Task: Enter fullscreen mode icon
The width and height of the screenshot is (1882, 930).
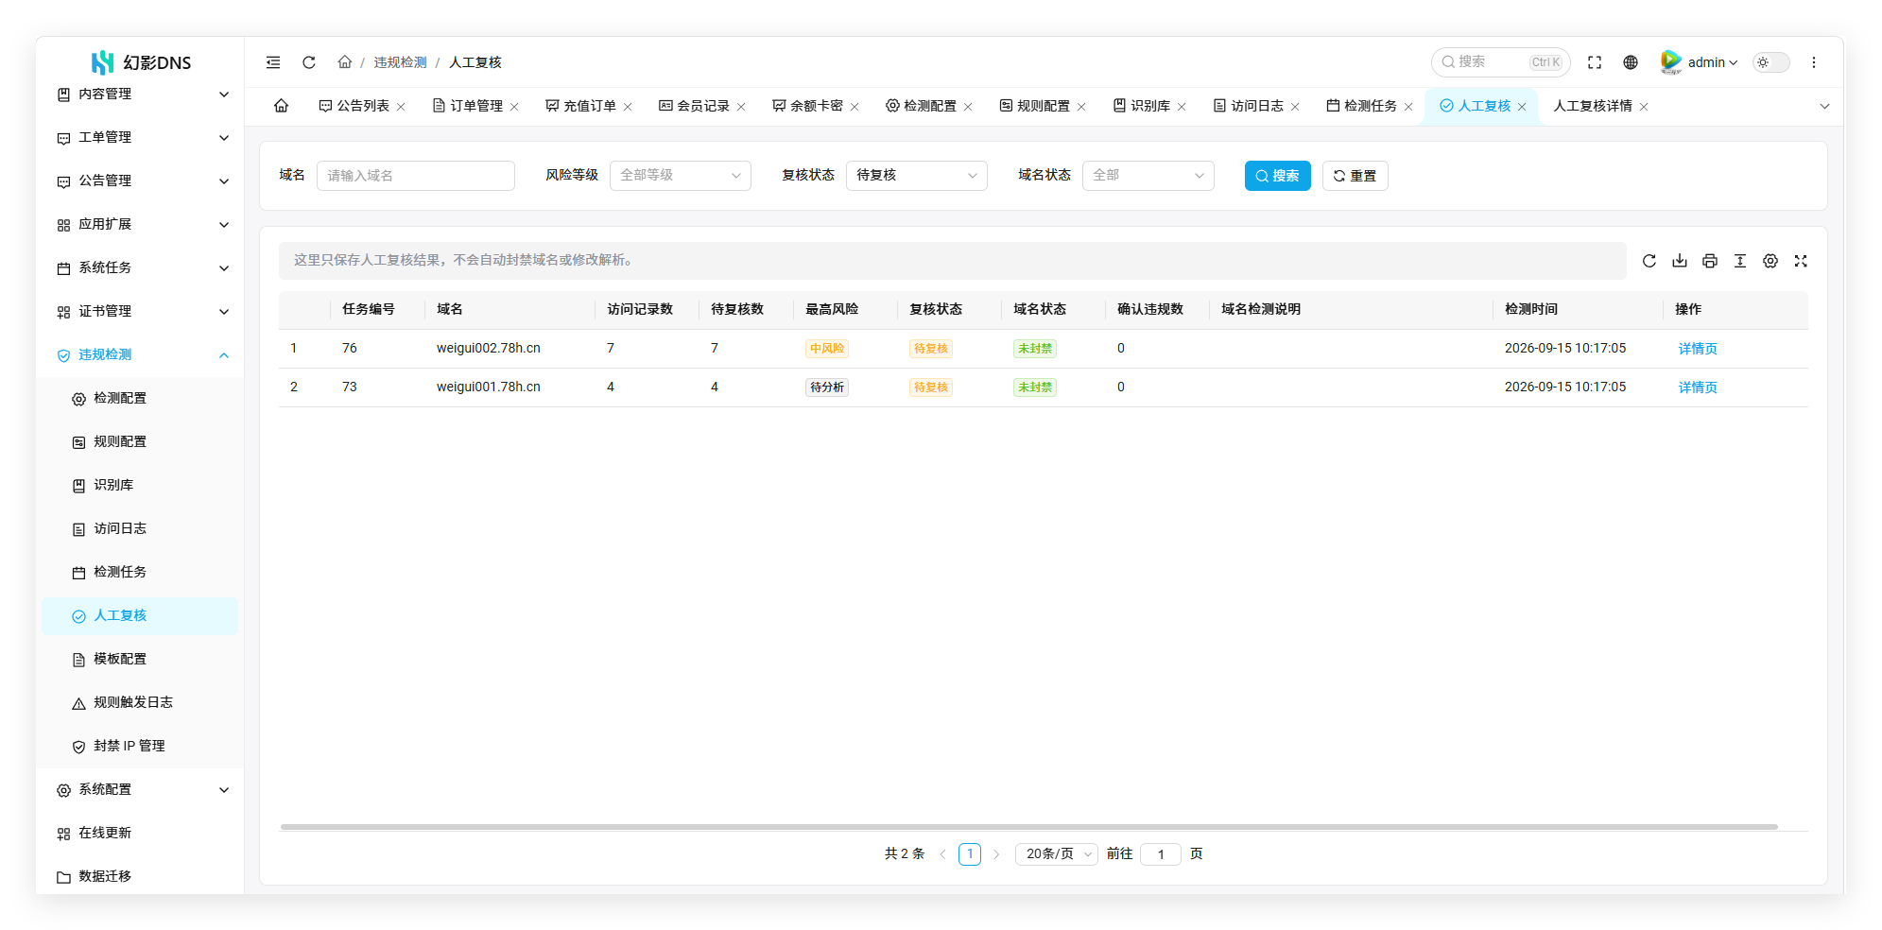Action: 1595,62
